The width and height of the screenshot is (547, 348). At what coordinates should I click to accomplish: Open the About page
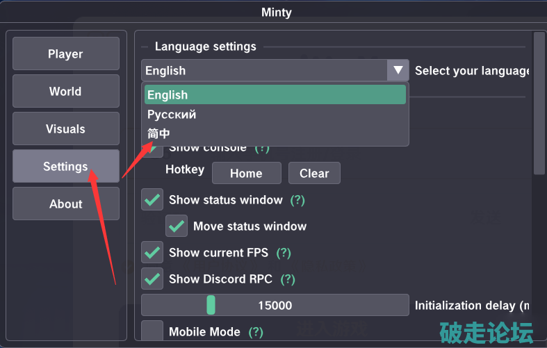click(x=65, y=204)
